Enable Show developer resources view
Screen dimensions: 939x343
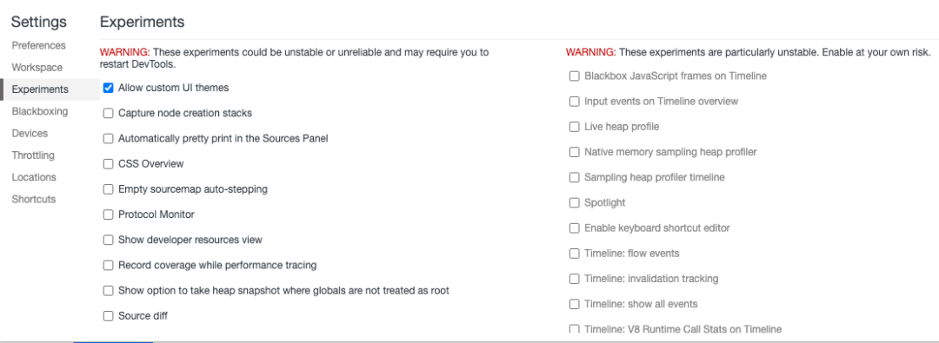click(x=109, y=240)
